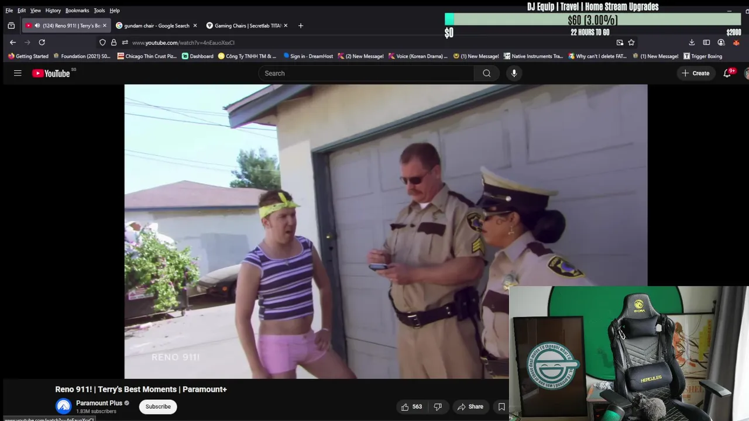Switch to Gaming Chairs Secretlab tab
The height and width of the screenshot is (421, 749).
point(243,26)
